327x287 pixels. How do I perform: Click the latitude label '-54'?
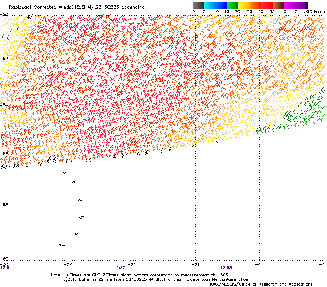[4, 105]
